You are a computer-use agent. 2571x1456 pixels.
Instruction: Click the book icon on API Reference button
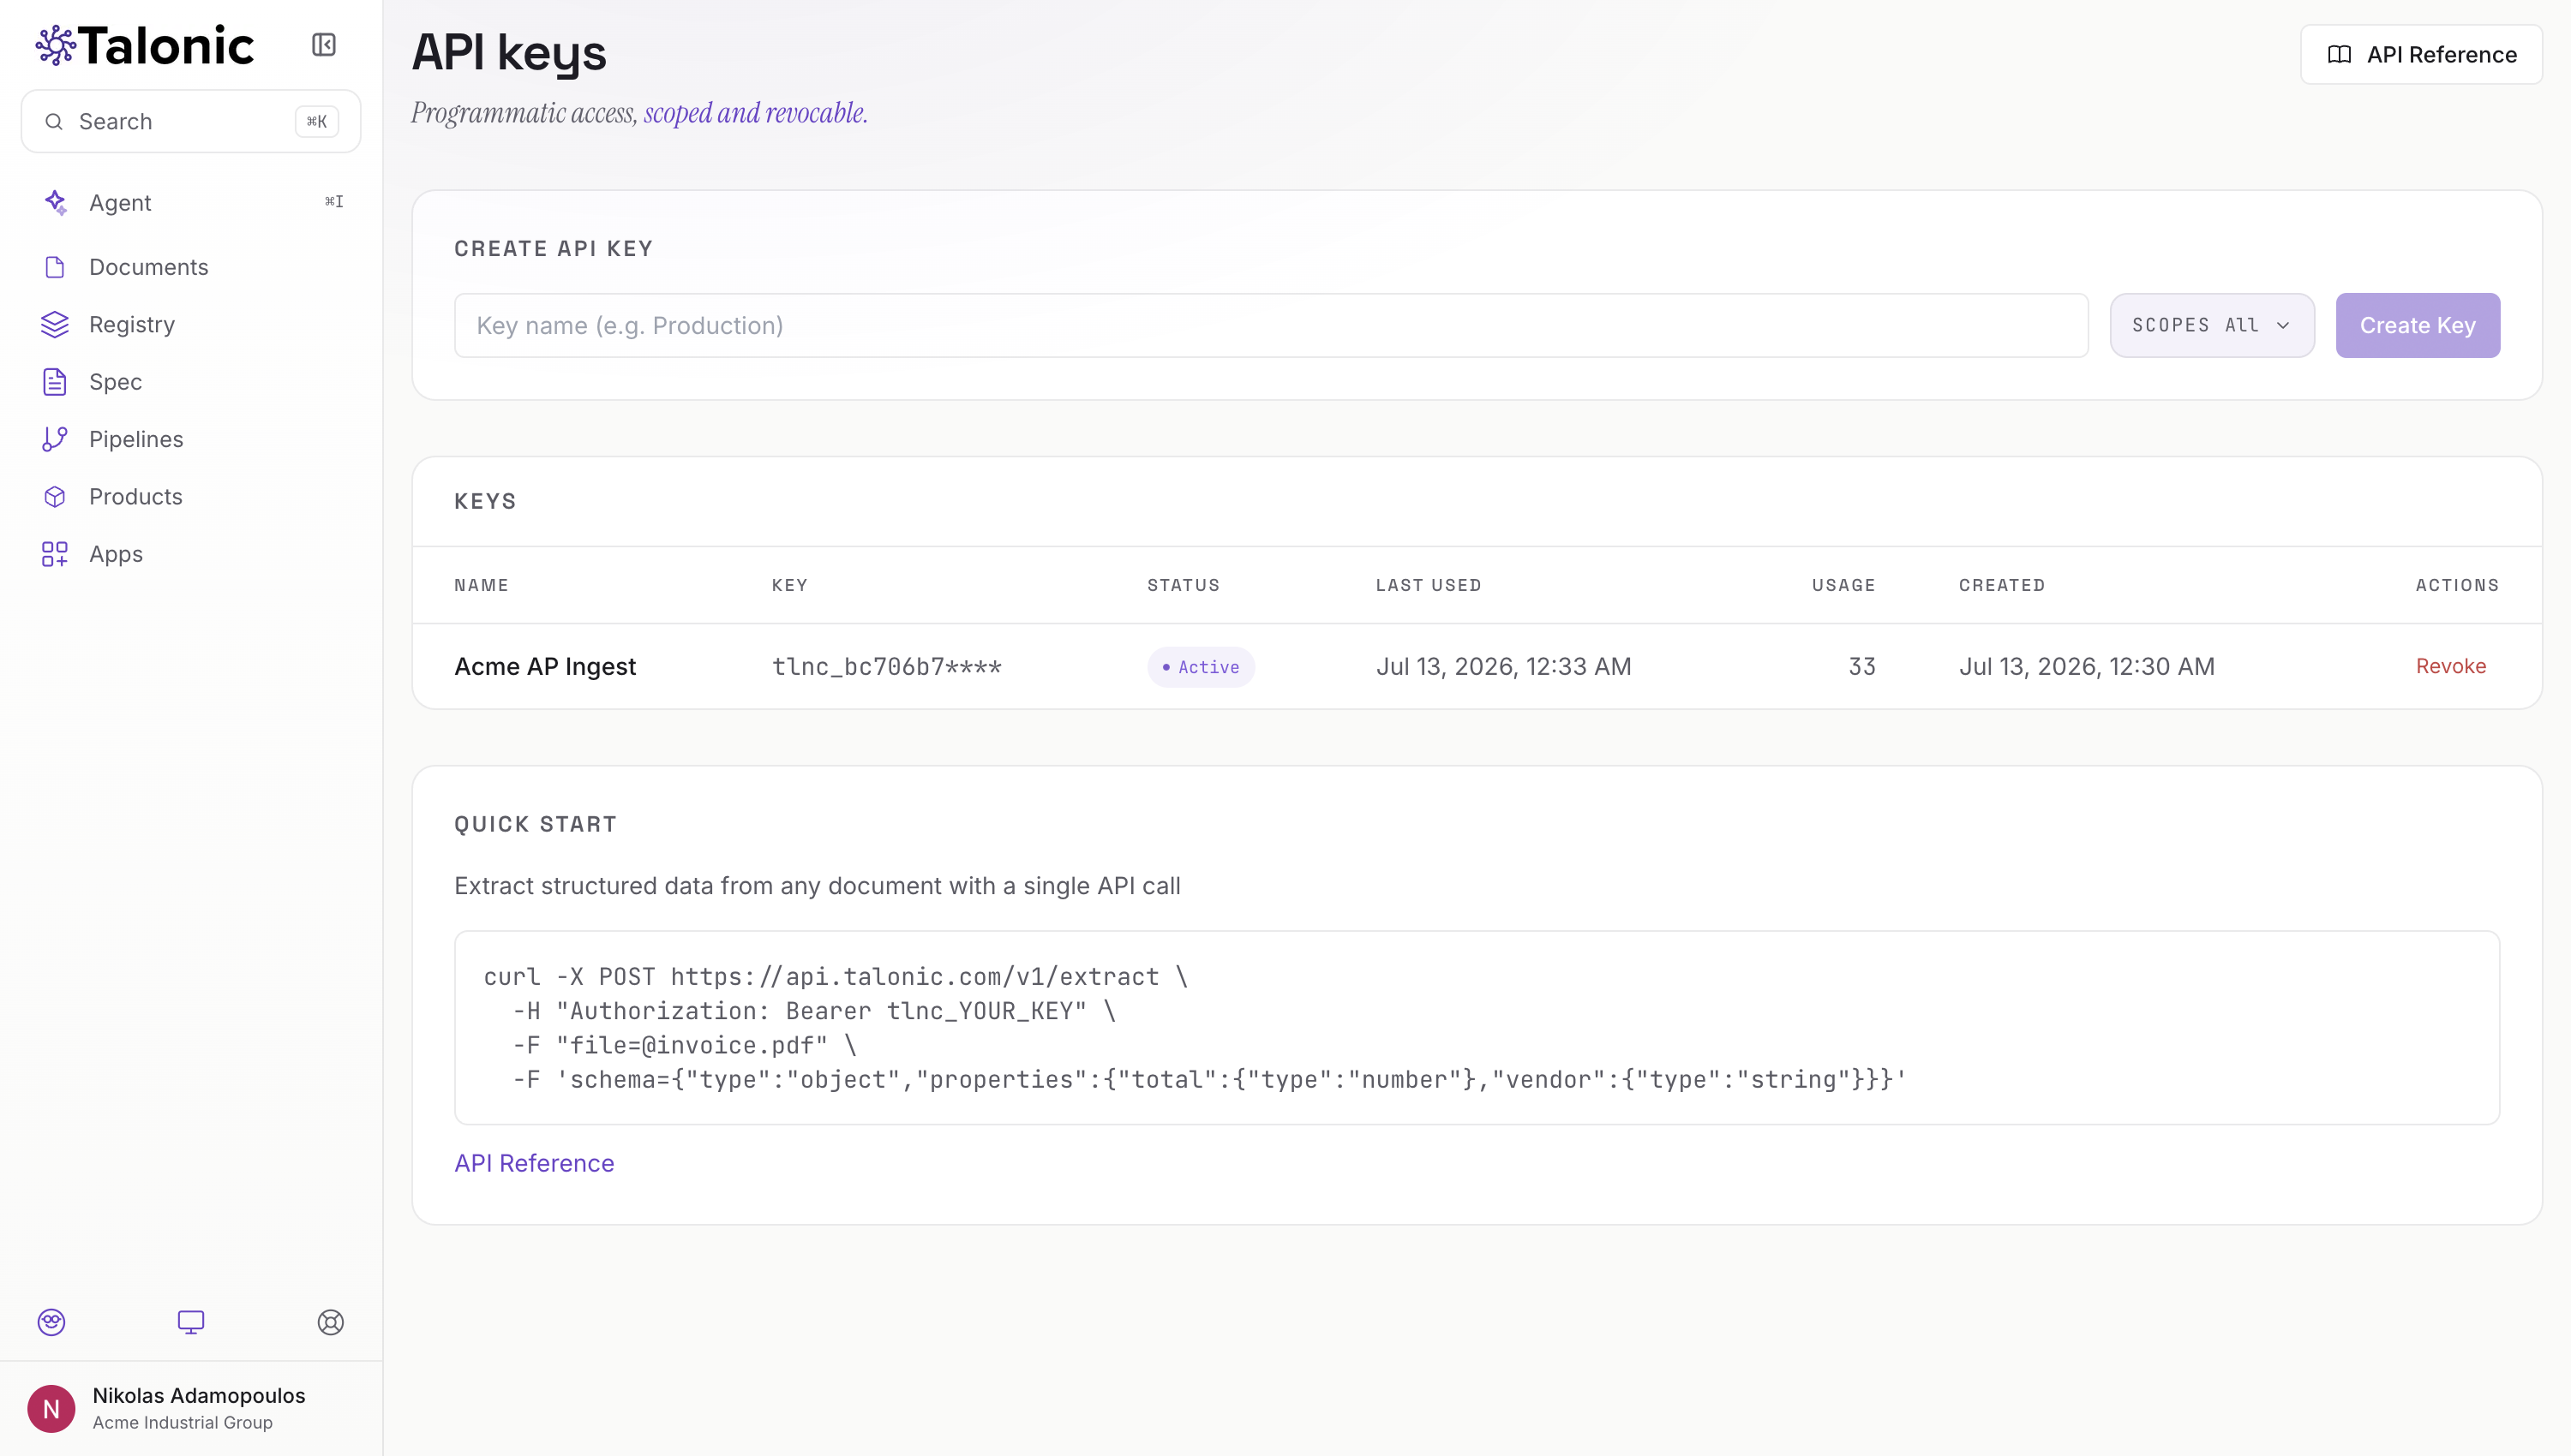pos(2340,55)
